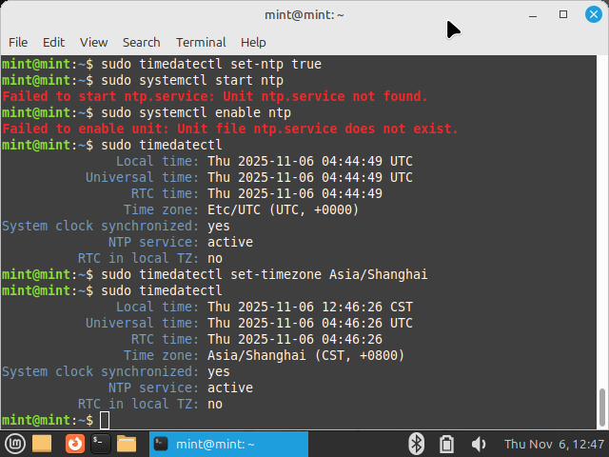Viewport: 609px width, 457px height.
Task: Open the file manager from the taskbar
Action: 128,444
